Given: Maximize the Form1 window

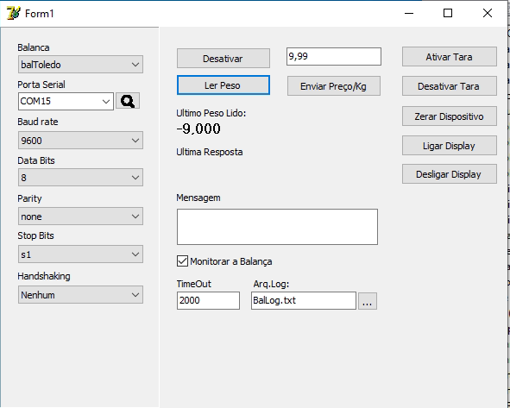Looking at the screenshot, I should coord(448,13).
